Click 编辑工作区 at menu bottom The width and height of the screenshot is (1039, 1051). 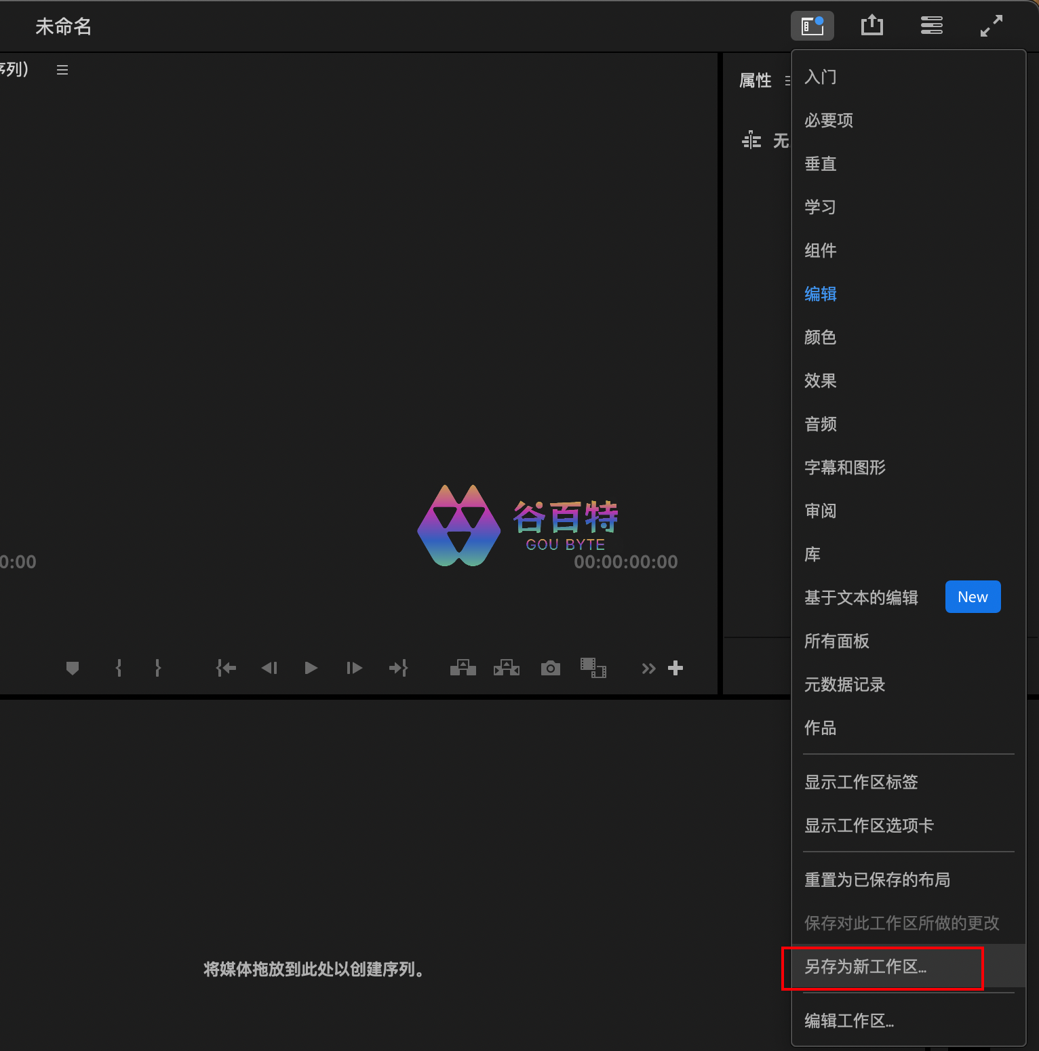click(849, 1020)
